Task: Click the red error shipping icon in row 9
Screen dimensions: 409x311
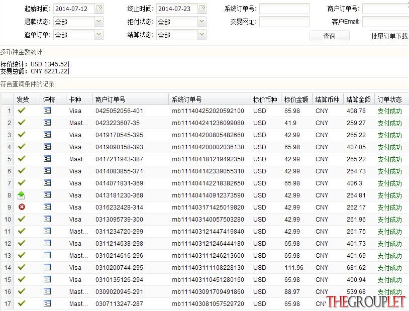Action: coord(22,207)
